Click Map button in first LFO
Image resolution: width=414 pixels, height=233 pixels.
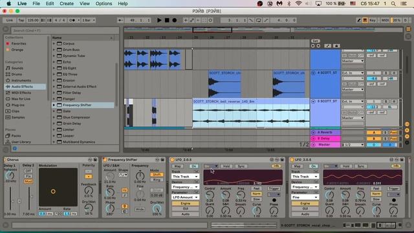coord(177,166)
